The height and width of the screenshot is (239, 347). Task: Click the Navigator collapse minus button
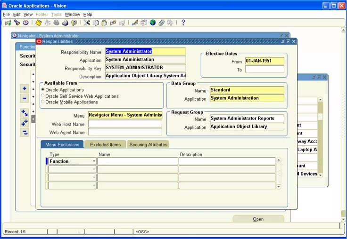point(25,98)
